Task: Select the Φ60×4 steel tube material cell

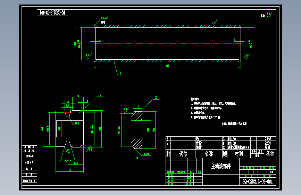Action: (239, 147)
